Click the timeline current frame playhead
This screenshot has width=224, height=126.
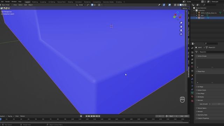pyautogui.click(x=1, y=119)
